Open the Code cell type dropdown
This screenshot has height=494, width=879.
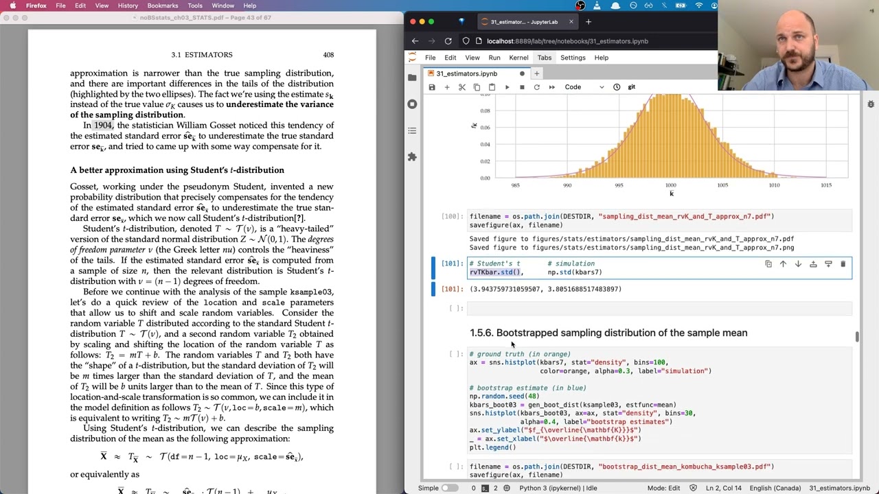tap(584, 87)
